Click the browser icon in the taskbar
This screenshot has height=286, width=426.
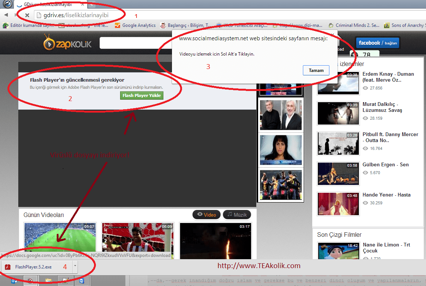(x=30, y=281)
